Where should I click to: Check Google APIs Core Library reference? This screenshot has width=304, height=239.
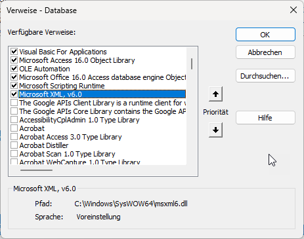pos(14,111)
